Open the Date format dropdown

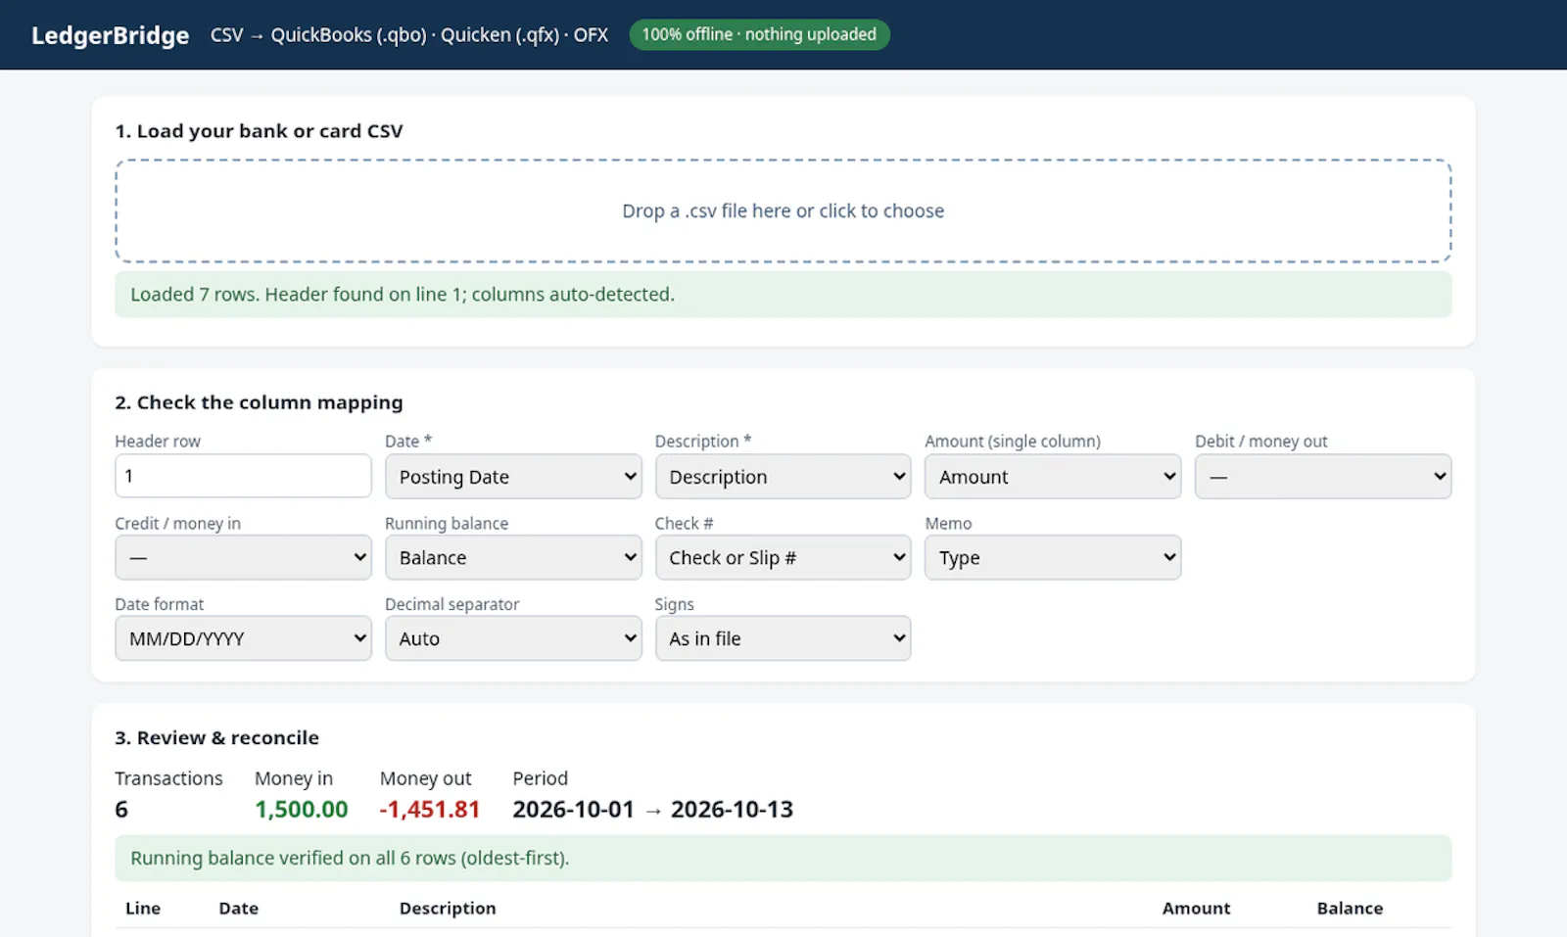click(243, 638)
